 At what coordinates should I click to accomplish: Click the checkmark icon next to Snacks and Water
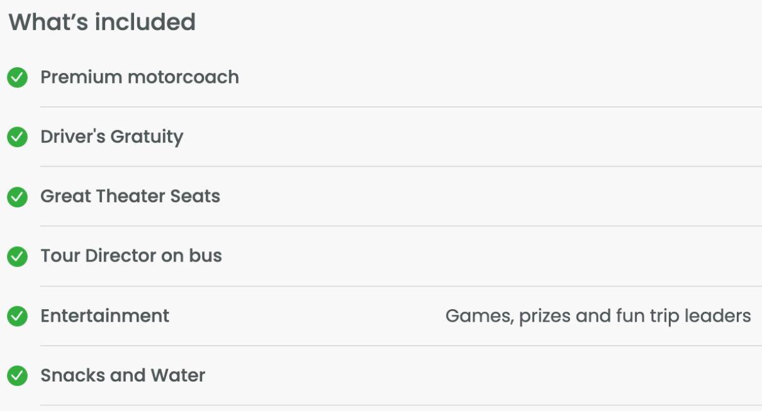tap(17, 376)
